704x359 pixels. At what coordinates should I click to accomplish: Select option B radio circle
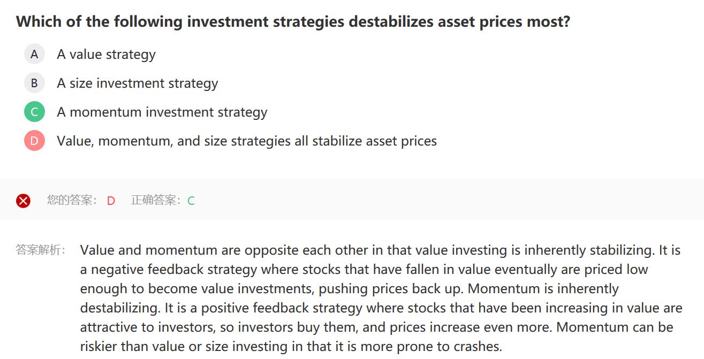click(34, 83)
